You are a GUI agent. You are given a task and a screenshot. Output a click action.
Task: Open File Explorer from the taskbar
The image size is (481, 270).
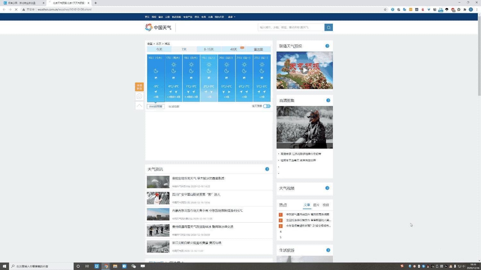pos(115,266)
